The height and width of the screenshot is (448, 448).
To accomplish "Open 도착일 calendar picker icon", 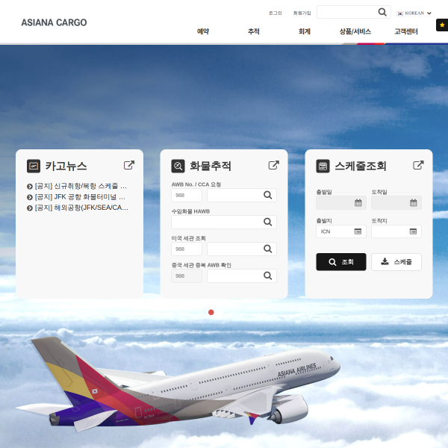I will [413, 203].
